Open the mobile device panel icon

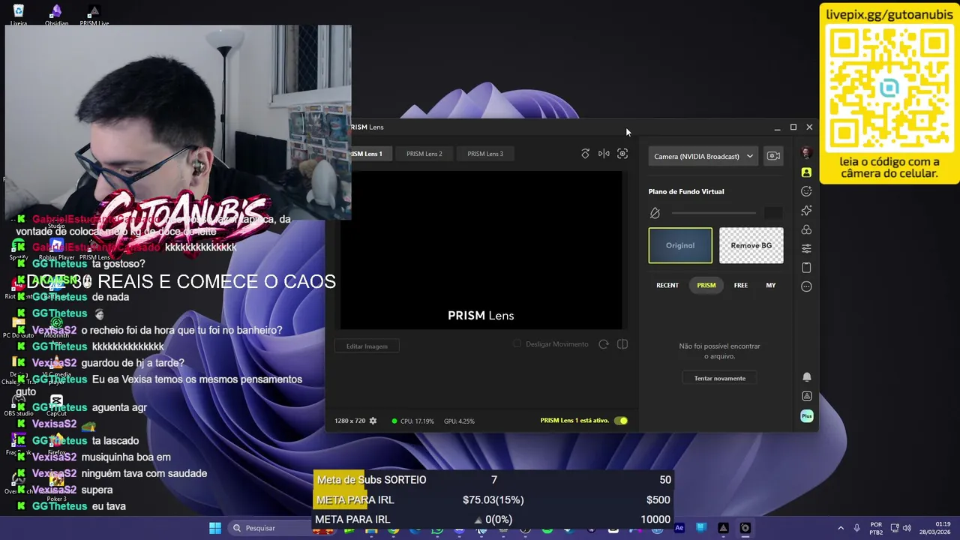806,268
